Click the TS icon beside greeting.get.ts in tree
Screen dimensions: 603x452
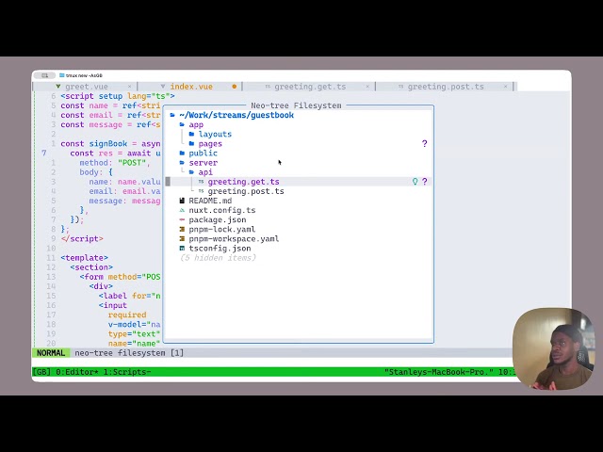click(x=201, y=182)
